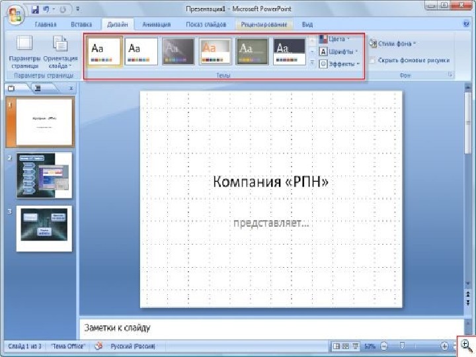The height and width of the screenshot is (357, 476).
Task: Click the redo/repeat icon in quick access toolbar
Action: (x=63, y=10)
